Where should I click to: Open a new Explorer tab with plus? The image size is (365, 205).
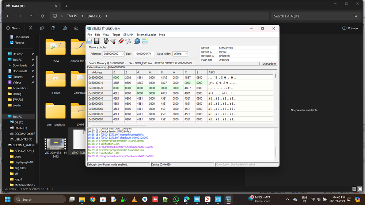click(x=66, y=6)
